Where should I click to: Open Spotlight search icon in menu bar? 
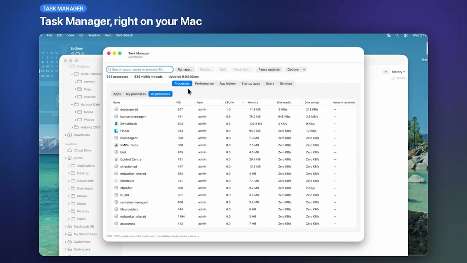pos(397,35)
